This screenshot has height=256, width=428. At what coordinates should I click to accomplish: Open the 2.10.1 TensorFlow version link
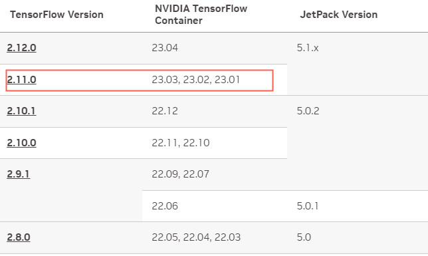(21, 111)
